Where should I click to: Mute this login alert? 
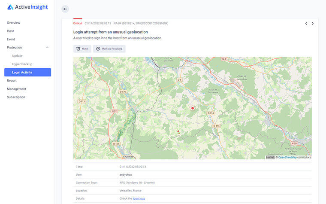click(x=82, y=49)
